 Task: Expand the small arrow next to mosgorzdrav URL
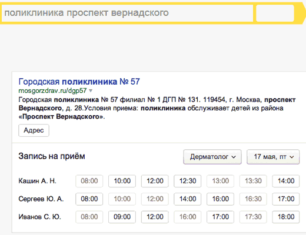(91, 90)
